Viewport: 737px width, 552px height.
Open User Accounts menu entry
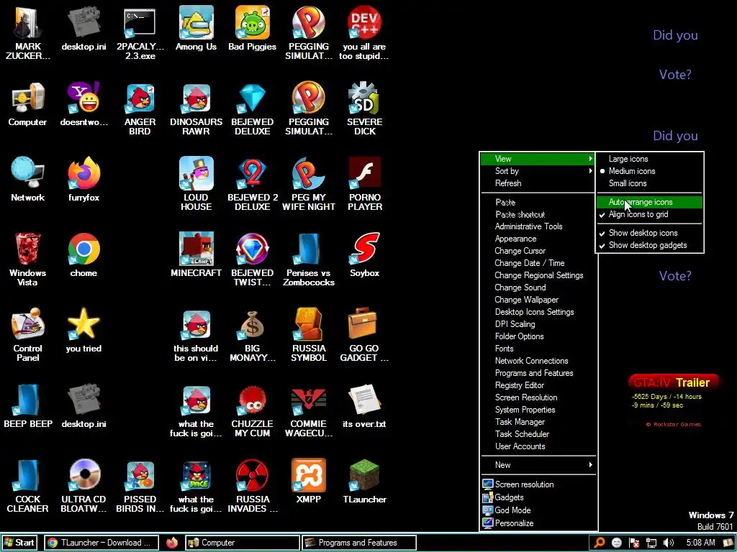pyautogui.click(x=538, y=446)
